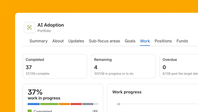This screenshot has height=112, width=198.
Task: Click the red segment of progress bar
Action: (x=76, y=104)
